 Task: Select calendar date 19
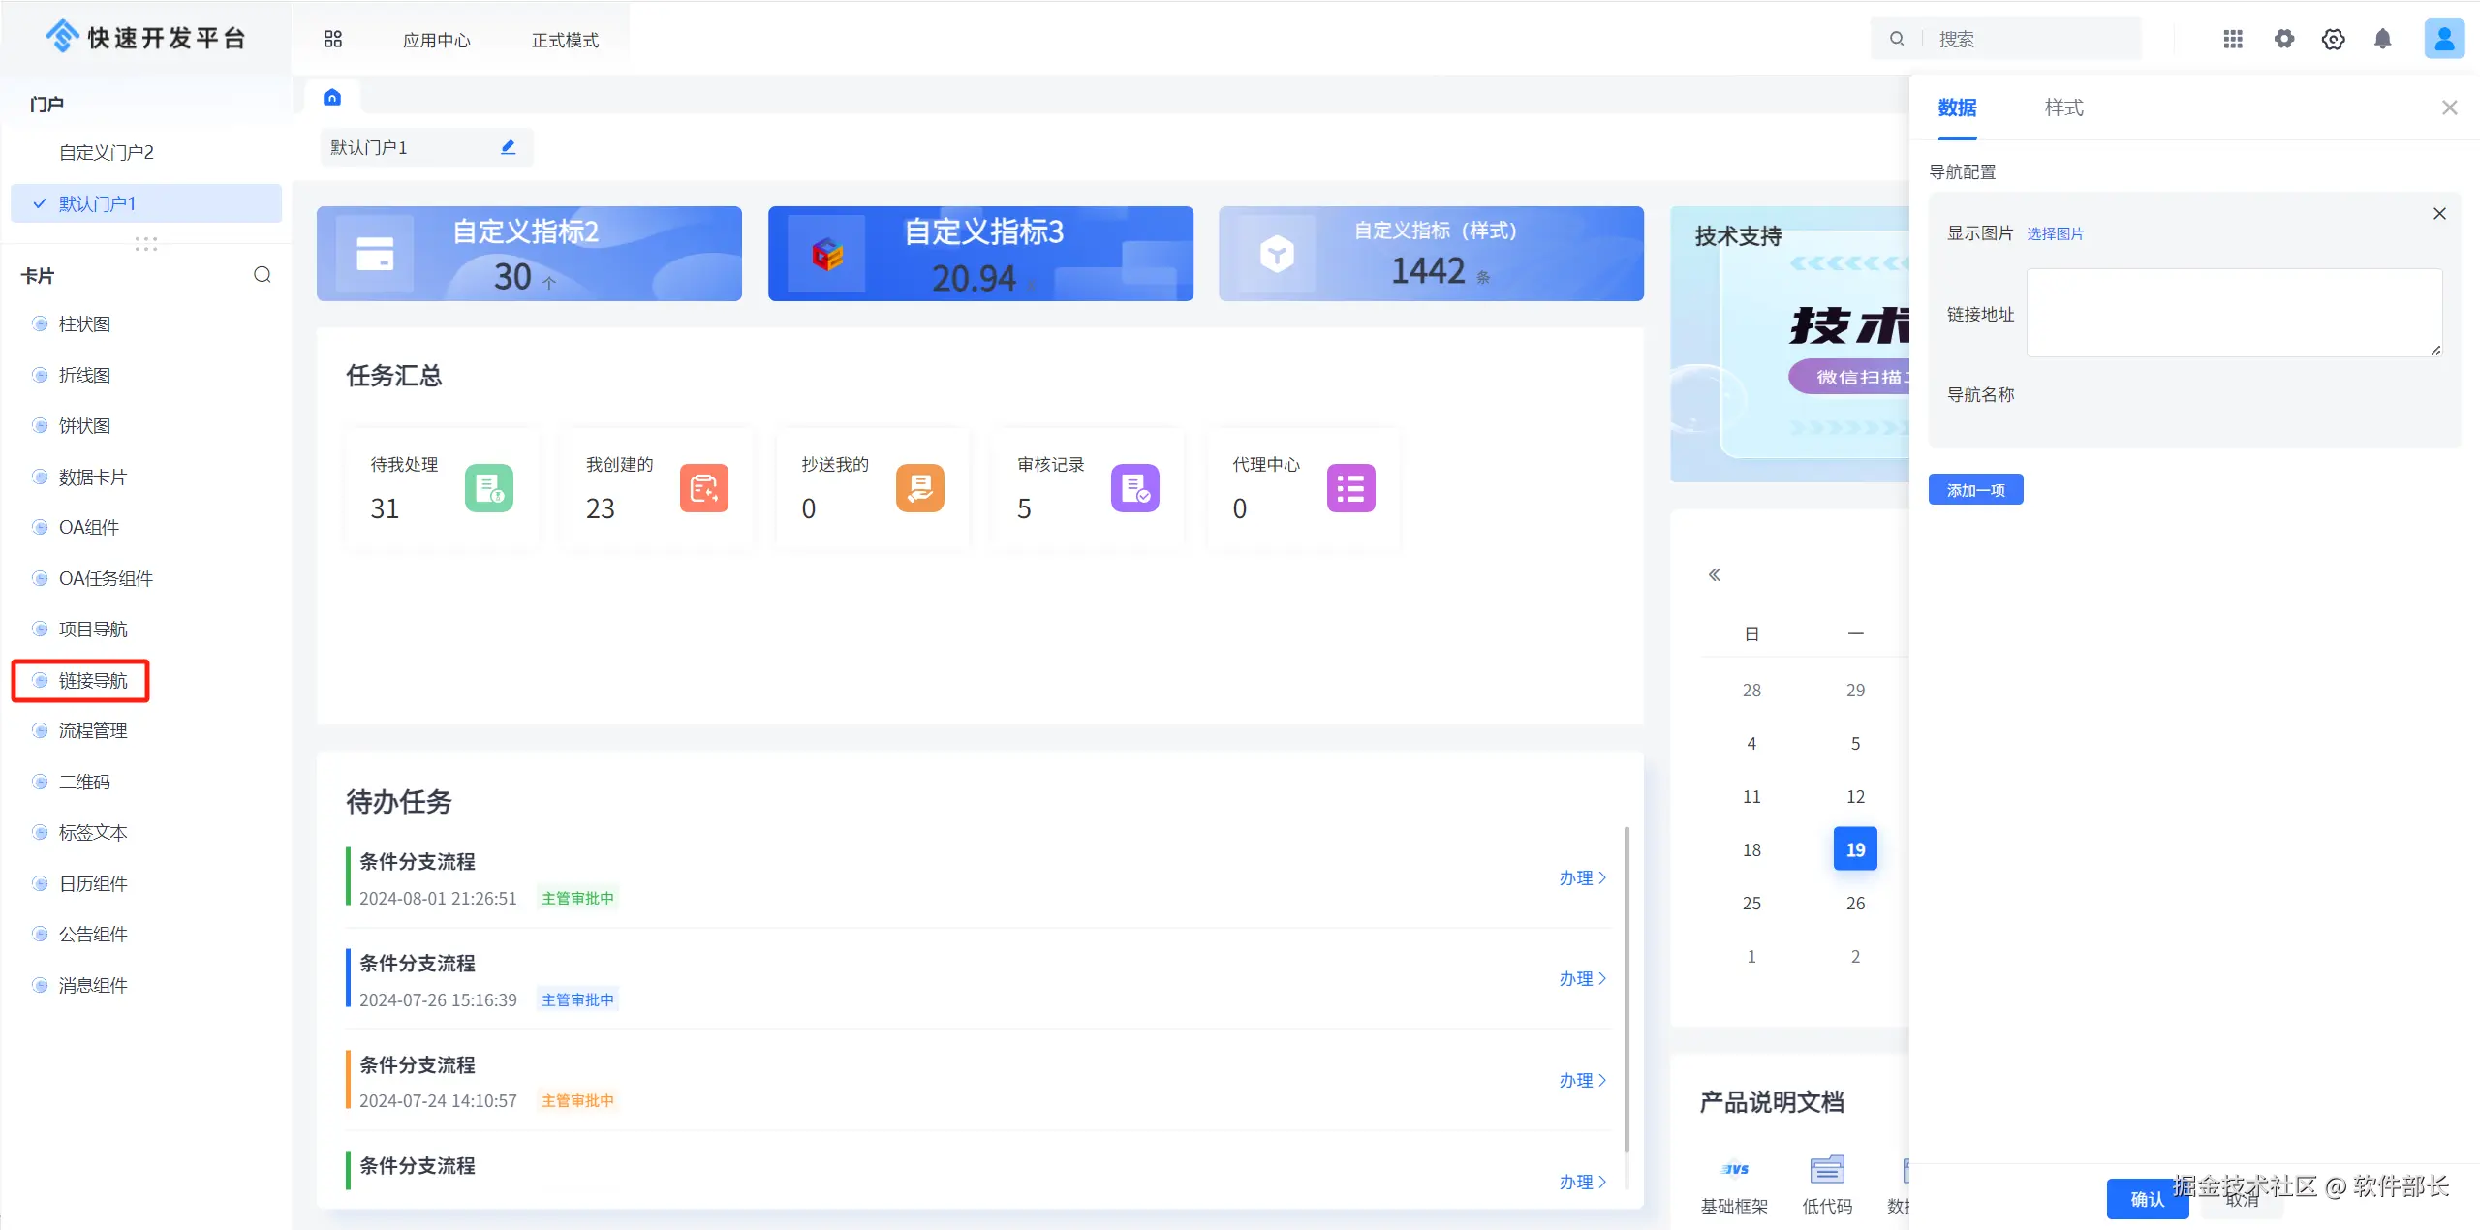pos(1855,849)
